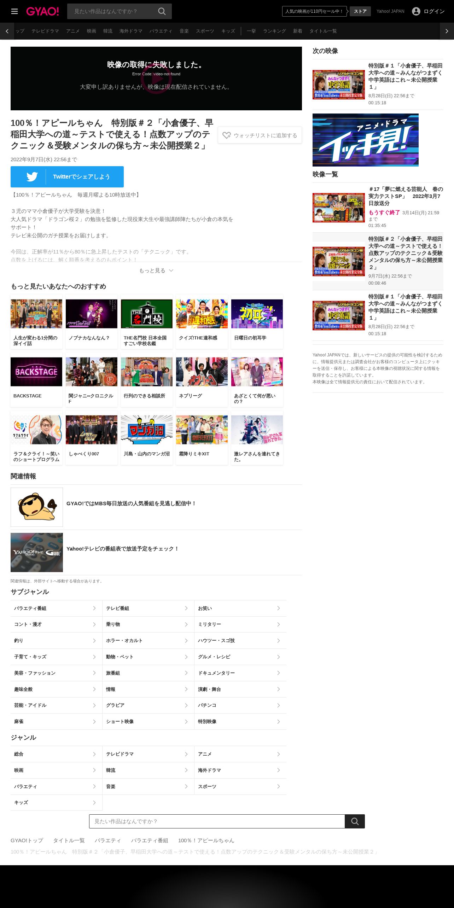Open ホラー・オカルト subgenre chevron
The image size is (454, 908).
186,641
